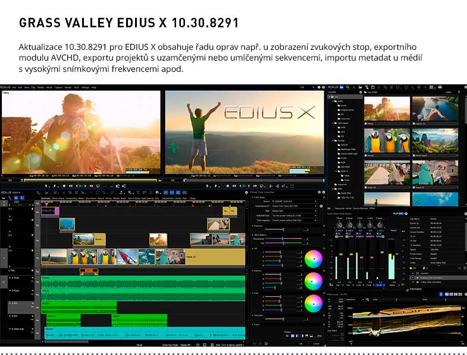The image size is (467, 355).
Task: Open the Render menu
Action: pos(68,87)
